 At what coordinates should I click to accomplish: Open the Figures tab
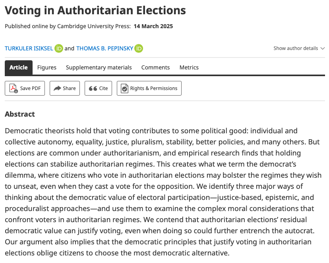(x=47, y=67)
